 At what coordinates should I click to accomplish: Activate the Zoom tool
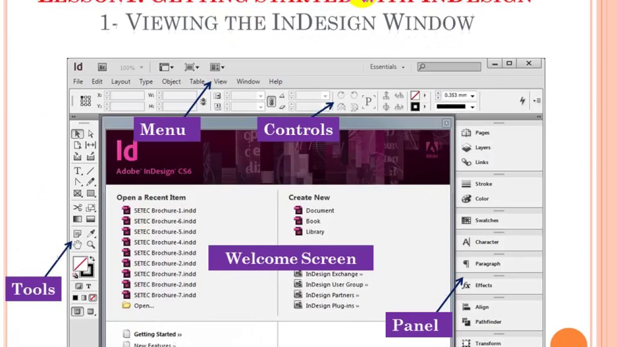click(91, 245)
